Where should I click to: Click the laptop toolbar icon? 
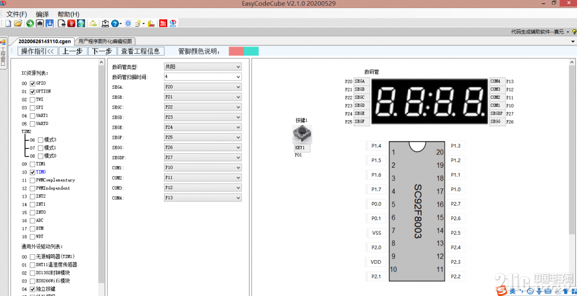[105, 24]
